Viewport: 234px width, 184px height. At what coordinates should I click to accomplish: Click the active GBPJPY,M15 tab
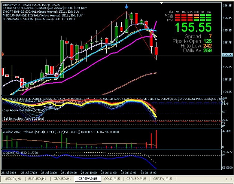point(88,179)
